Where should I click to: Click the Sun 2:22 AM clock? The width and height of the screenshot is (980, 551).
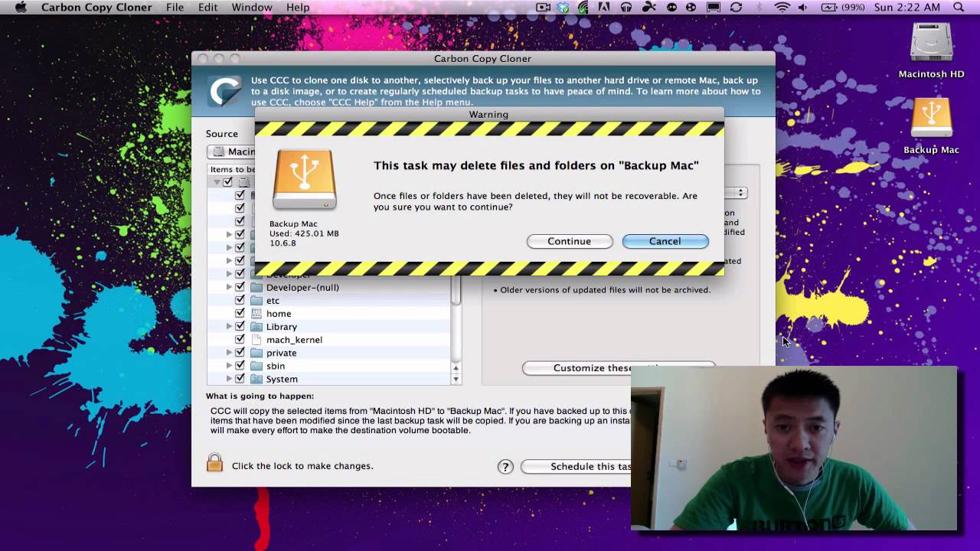(x=907, y=8)
